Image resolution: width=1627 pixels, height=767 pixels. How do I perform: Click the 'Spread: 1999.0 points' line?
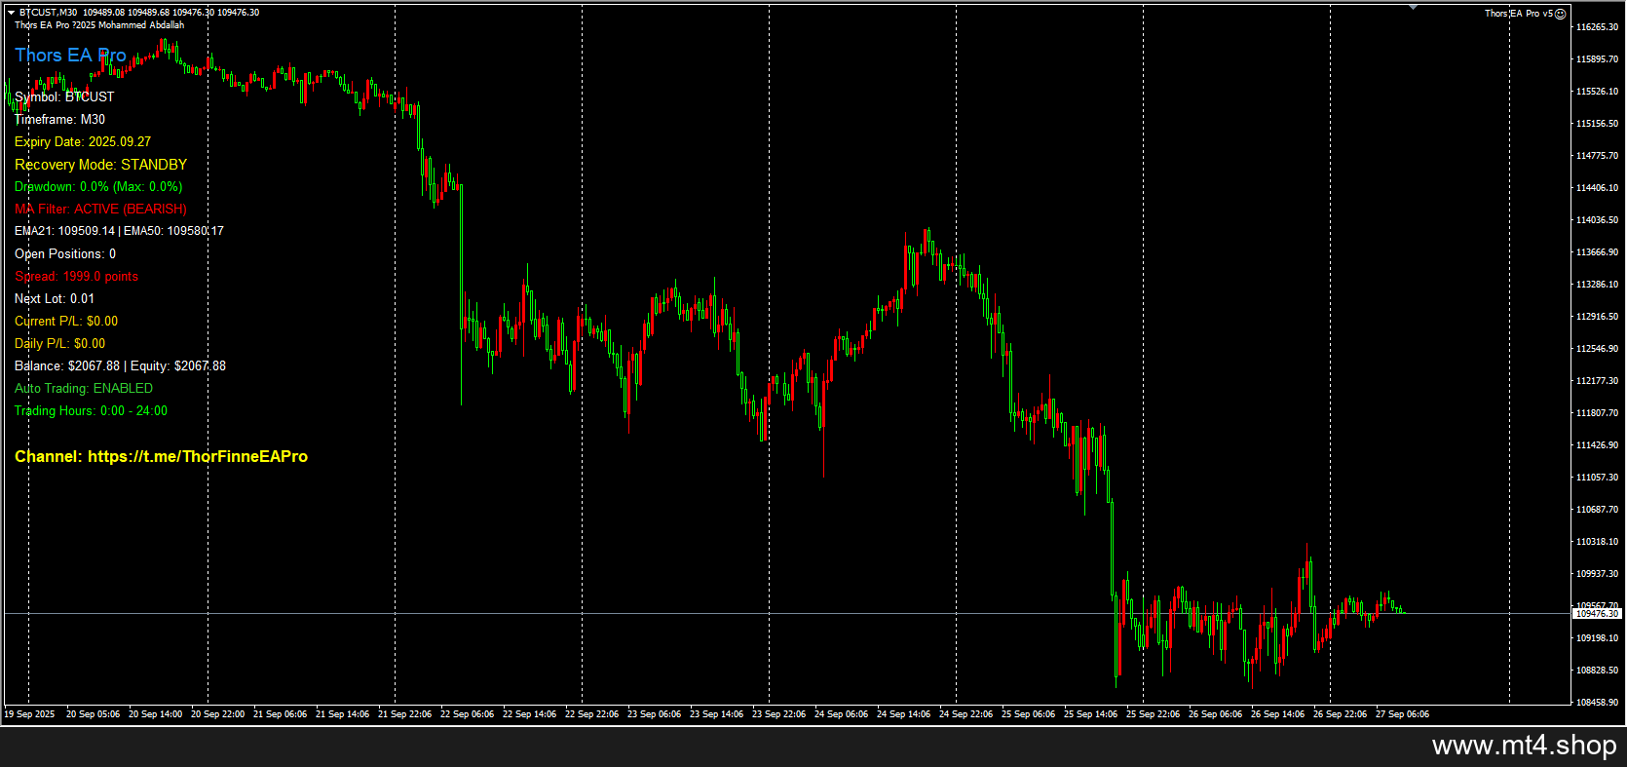pos(76,277)
